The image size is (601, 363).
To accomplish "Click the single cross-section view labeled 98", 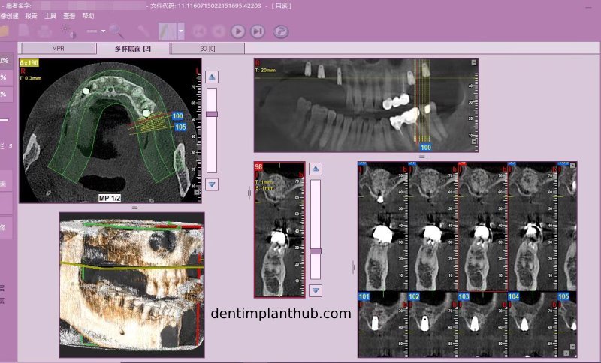I will click(x=279, y=229).
